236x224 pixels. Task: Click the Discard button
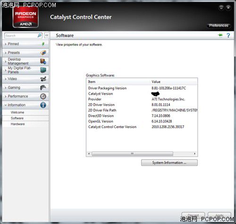pyautogui.click(x=193, y=215)
